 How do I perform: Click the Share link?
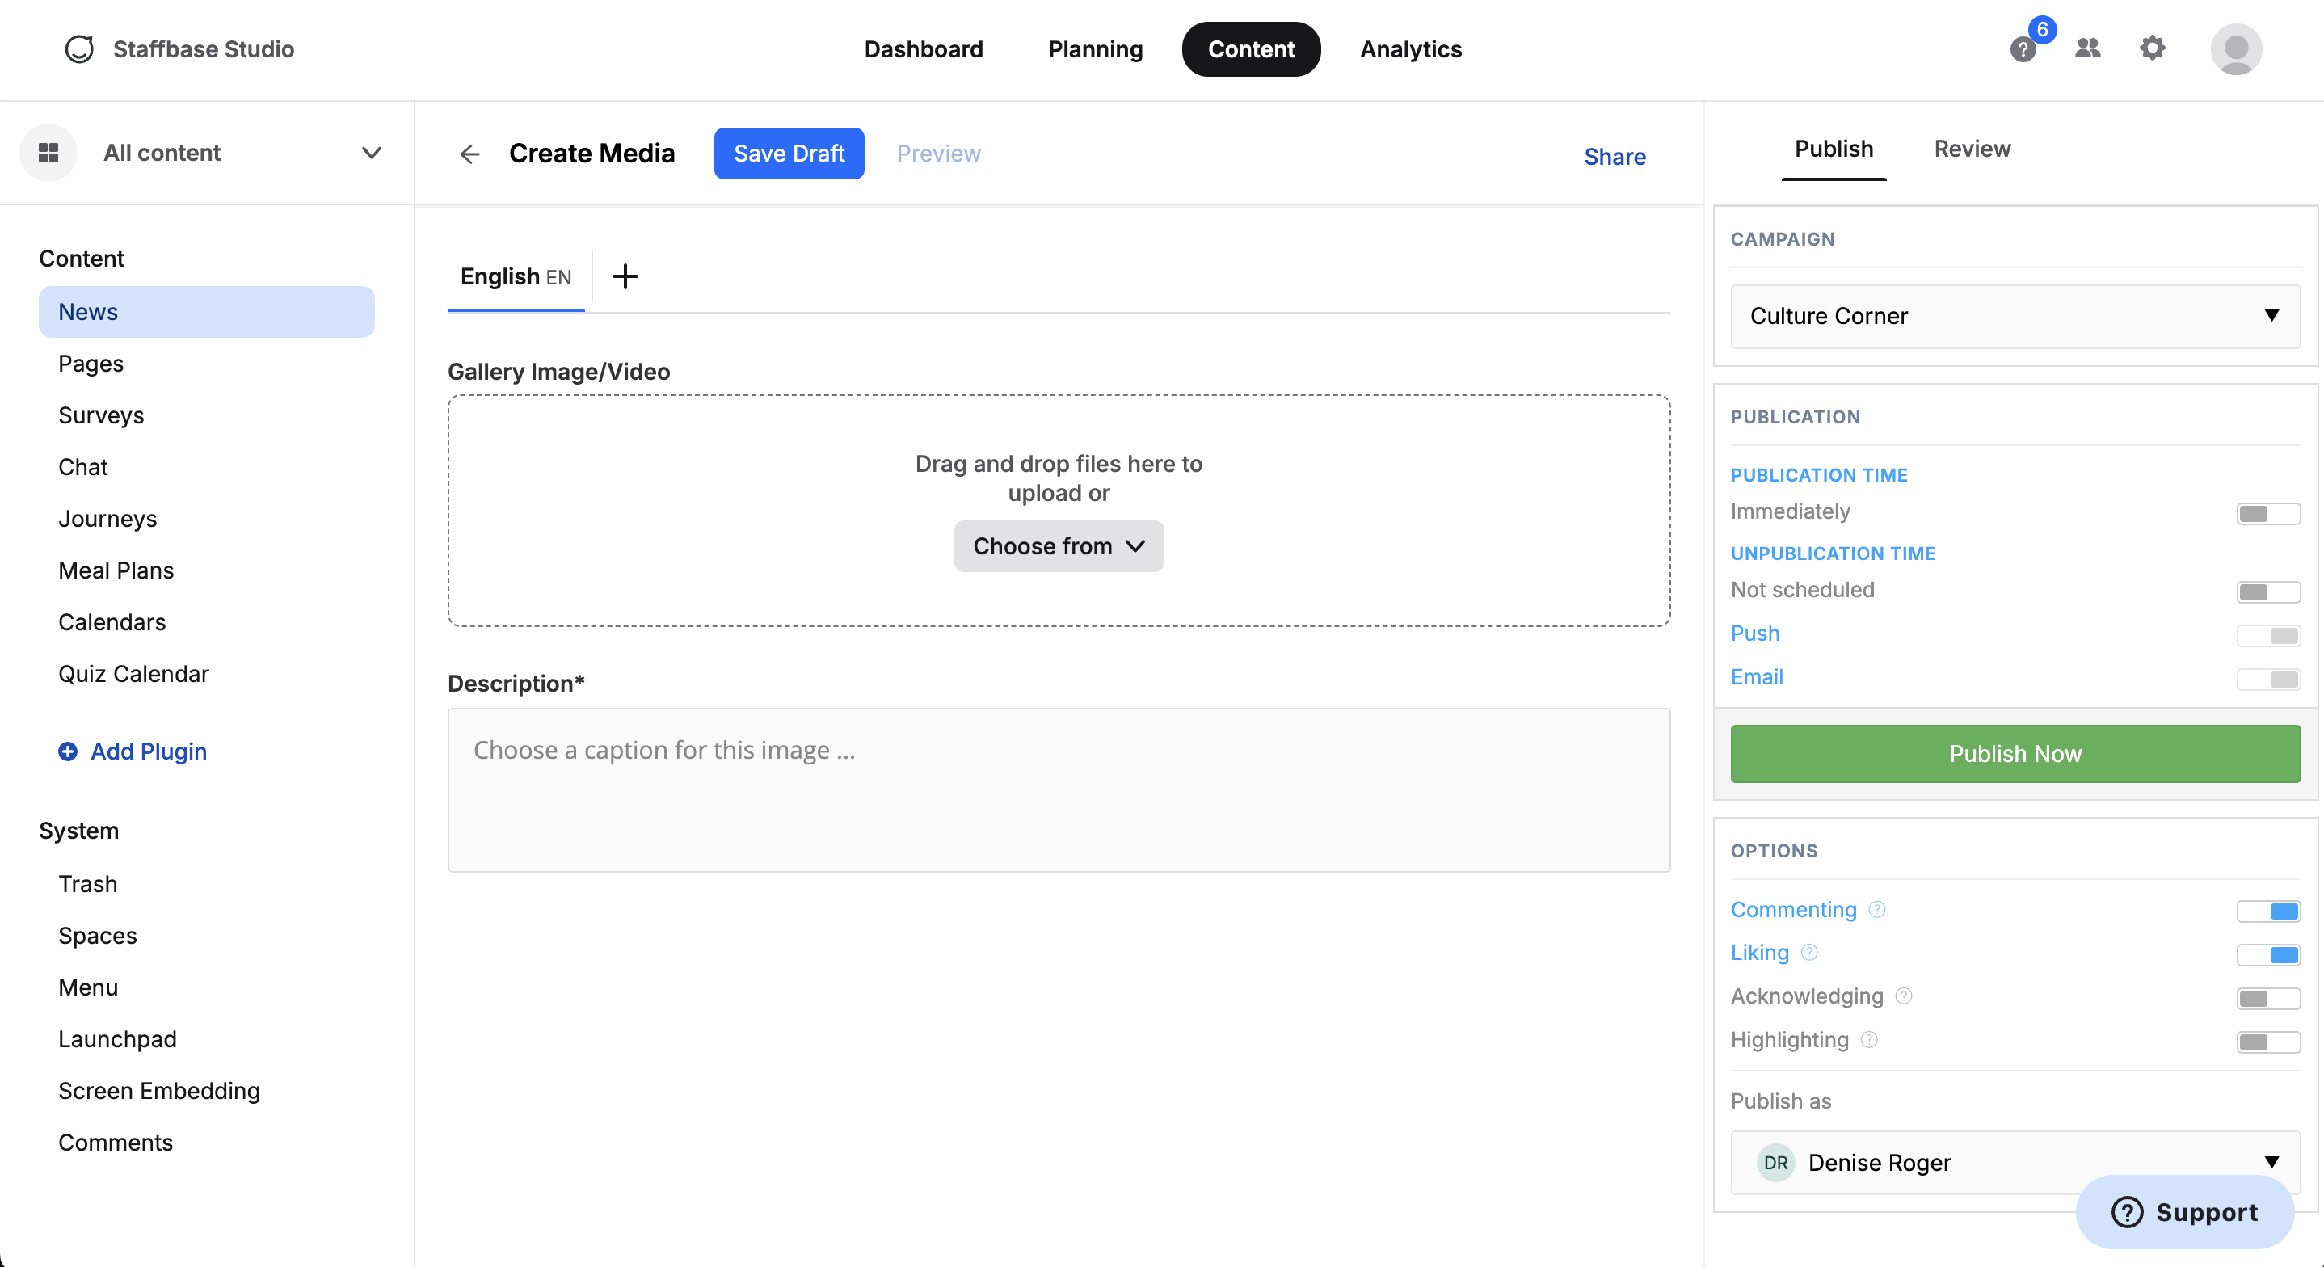click(1614, 157)
